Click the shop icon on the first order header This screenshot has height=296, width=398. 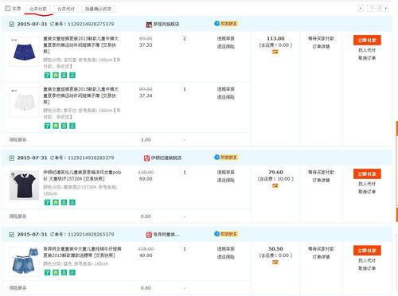[149, 25]
